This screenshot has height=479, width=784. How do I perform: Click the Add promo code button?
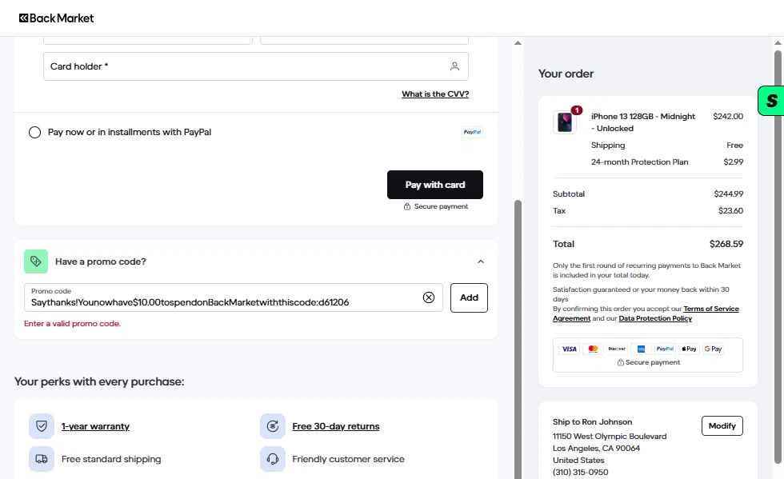point(469,298)
